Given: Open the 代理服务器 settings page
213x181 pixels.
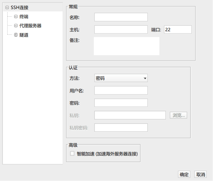Looking at the screenshot, I should click(x=30, y=26).
